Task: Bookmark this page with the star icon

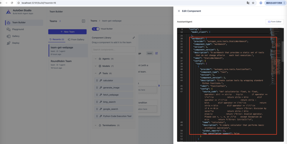Action: [253, 3]
